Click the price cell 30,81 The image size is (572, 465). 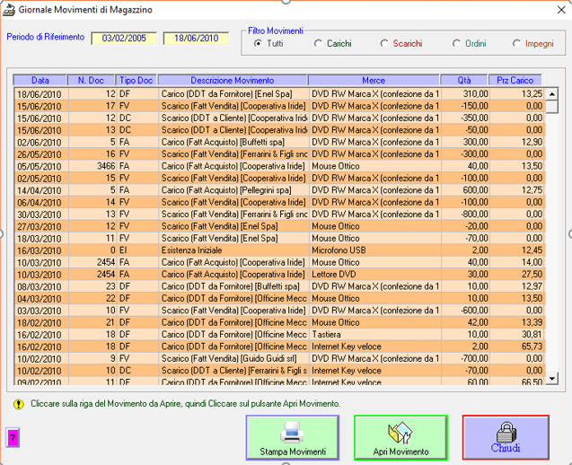[517, 335]
